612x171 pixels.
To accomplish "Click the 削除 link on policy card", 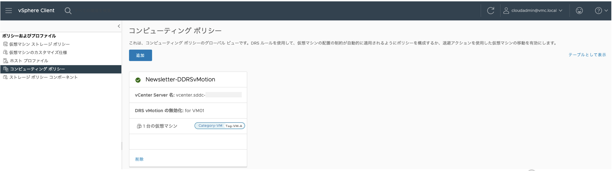I will 139,159.
